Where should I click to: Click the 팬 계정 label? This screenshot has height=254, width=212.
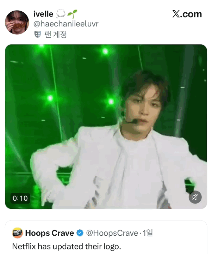click(56, 34)
